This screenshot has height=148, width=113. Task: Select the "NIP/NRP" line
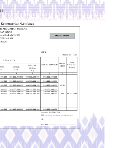point(59,124)
